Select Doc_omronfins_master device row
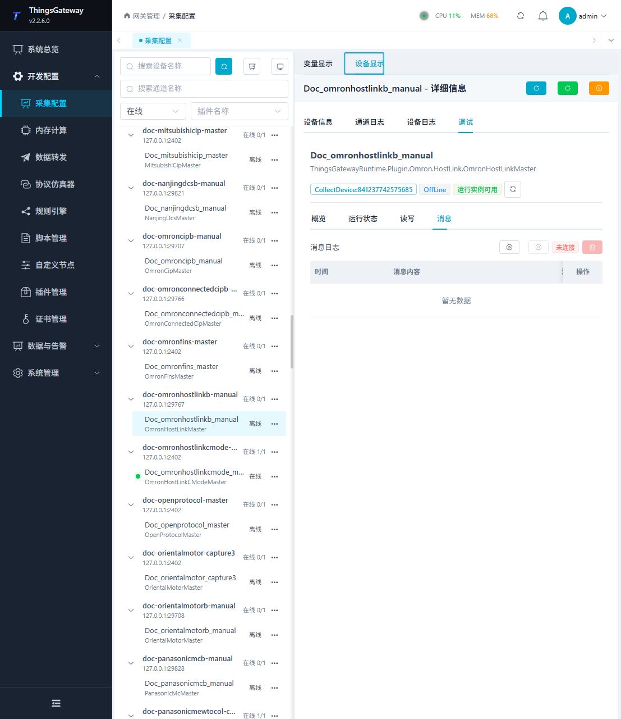621x719 pixels. [x=209, y=371]
